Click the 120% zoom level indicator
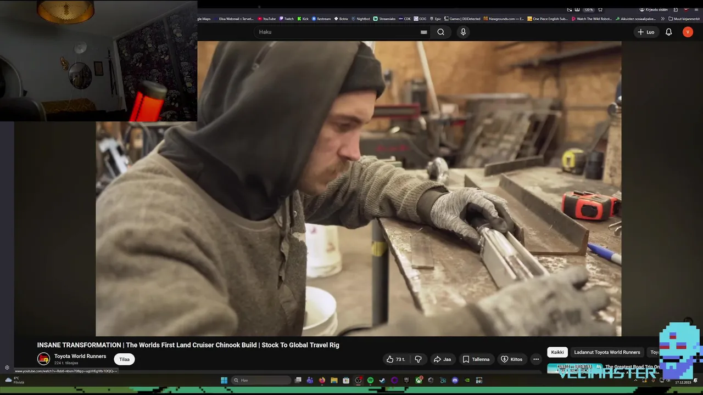Screen dimensions: 703x395 click(x=588, y=10)
